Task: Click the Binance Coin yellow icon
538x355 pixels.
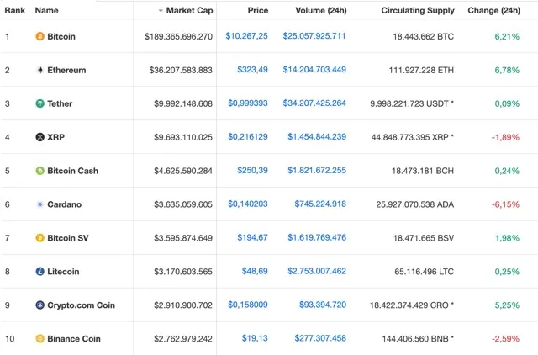Action: click(40, 338)
